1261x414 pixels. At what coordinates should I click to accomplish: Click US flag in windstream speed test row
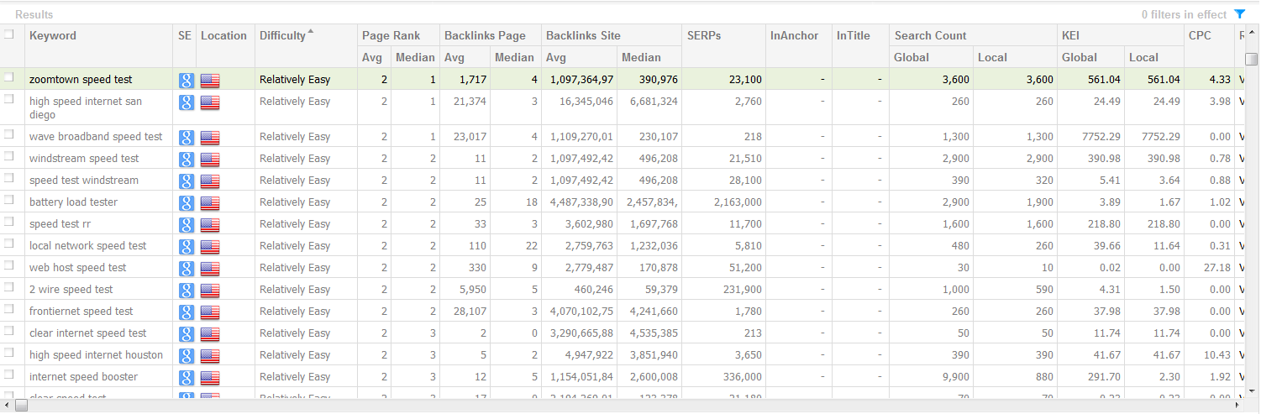pos(210,160)
